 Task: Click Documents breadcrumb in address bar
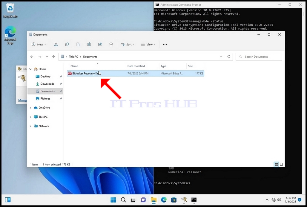click(90, 57)
